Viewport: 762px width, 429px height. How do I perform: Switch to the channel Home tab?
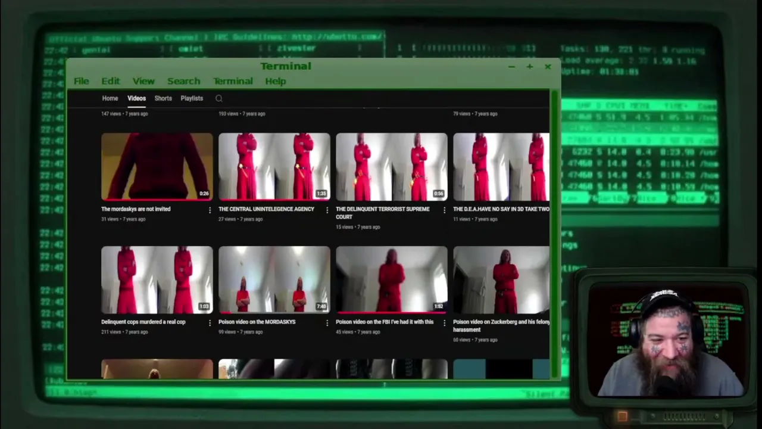(110, 98)
